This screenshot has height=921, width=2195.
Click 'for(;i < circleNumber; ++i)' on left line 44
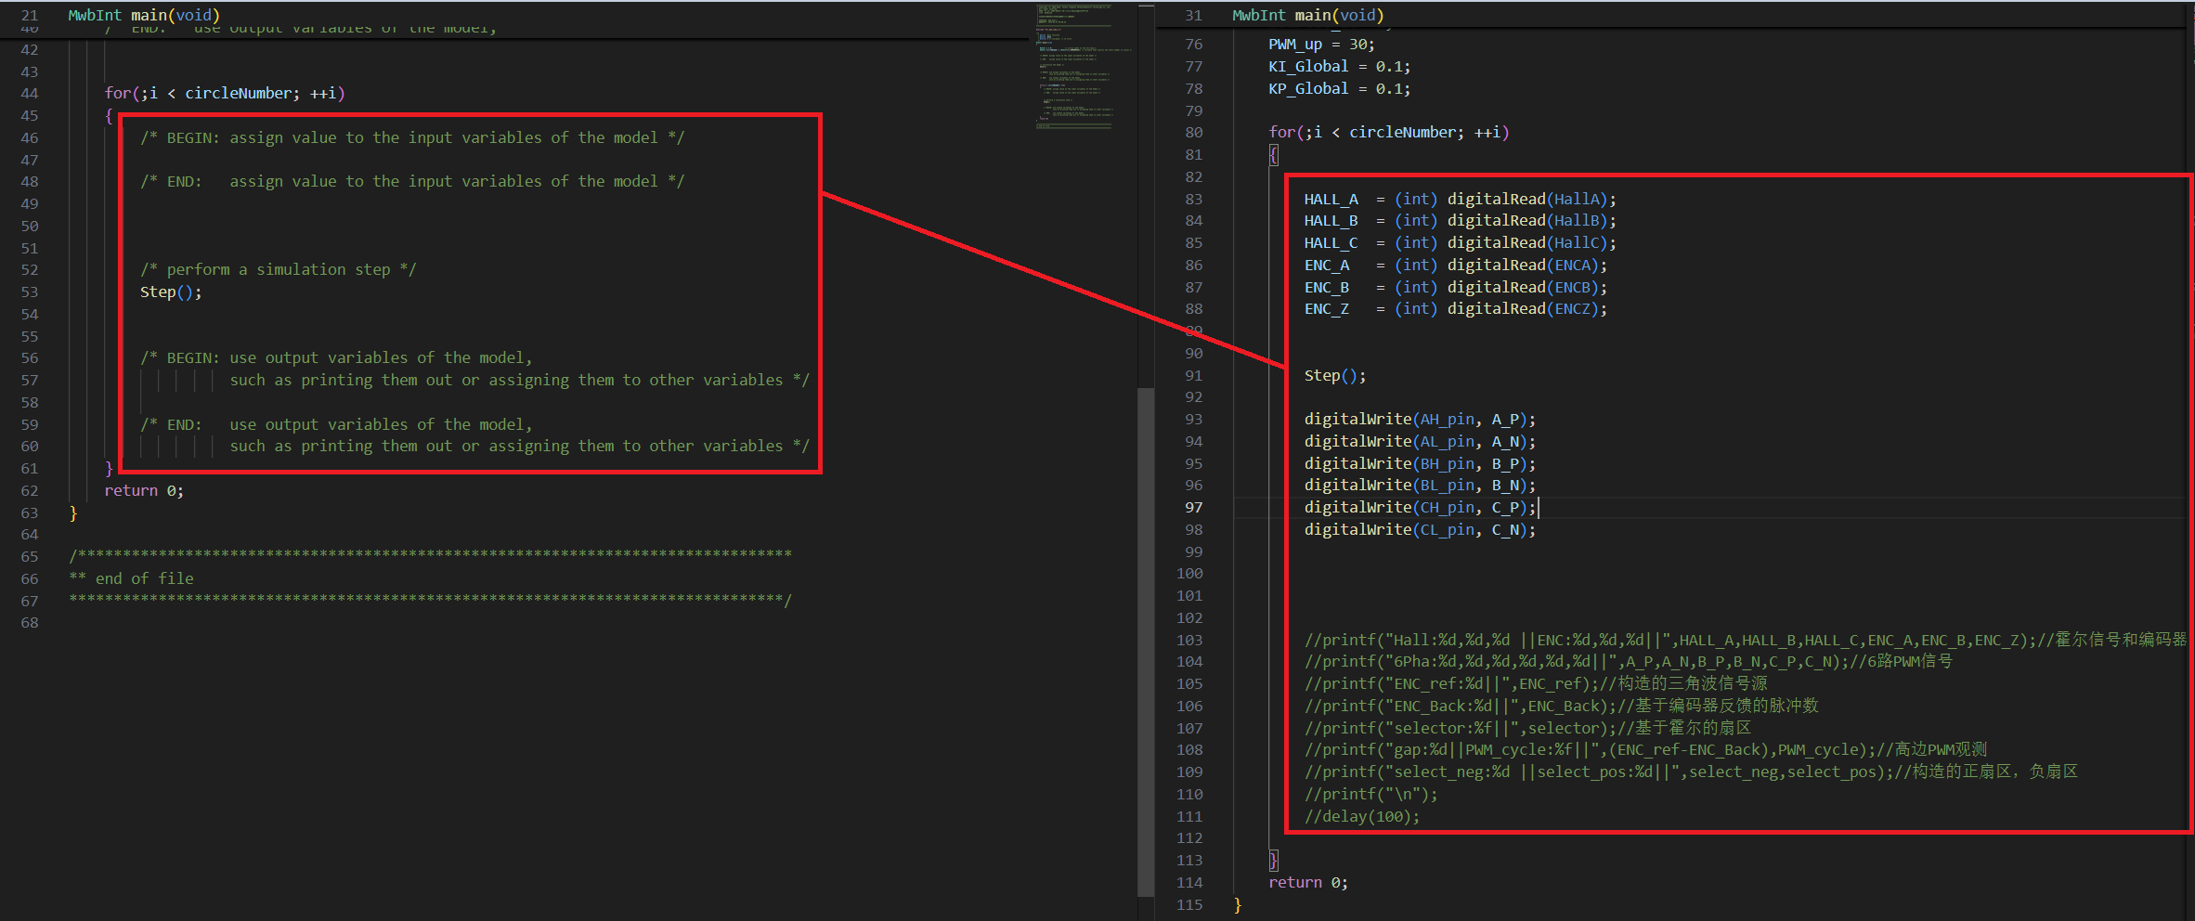pos(225,93)
